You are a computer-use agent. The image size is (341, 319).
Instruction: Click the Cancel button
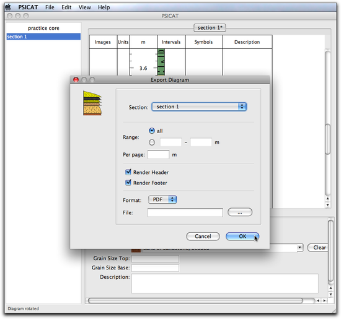[203, 236]
